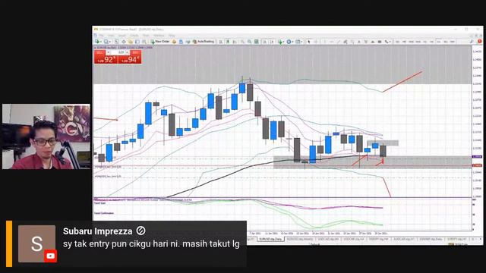Select the Text tool
This screenshot has width=486, height=273.
point(359,42)
